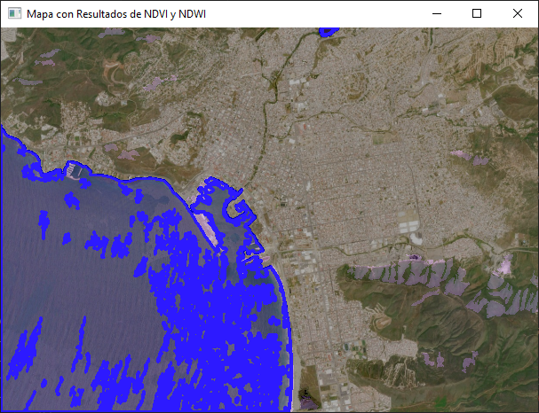Click the window title text 'Mapa con Resultados de NDVI y NDWI'
Viewport: 539px width, 413px height.
[116, 14]
